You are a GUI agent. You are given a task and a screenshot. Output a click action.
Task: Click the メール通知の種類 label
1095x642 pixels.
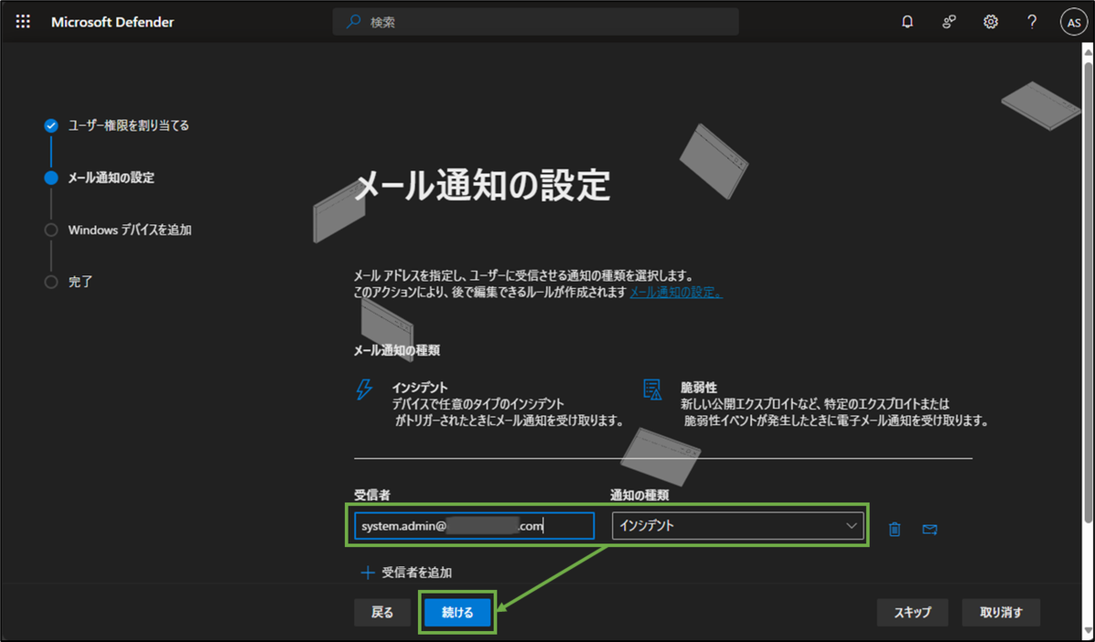(x=397, y=350)
